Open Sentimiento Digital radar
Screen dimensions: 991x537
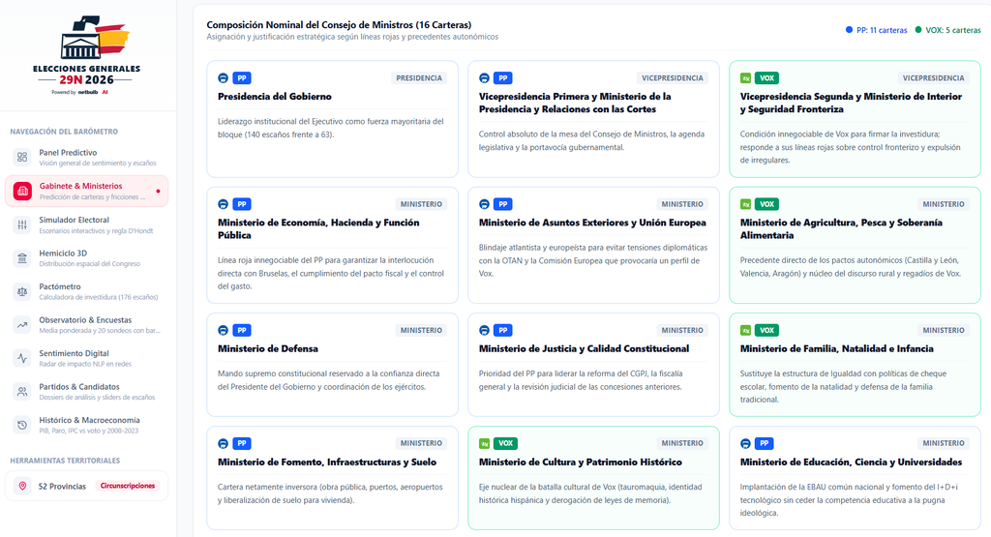pos(86,358)
